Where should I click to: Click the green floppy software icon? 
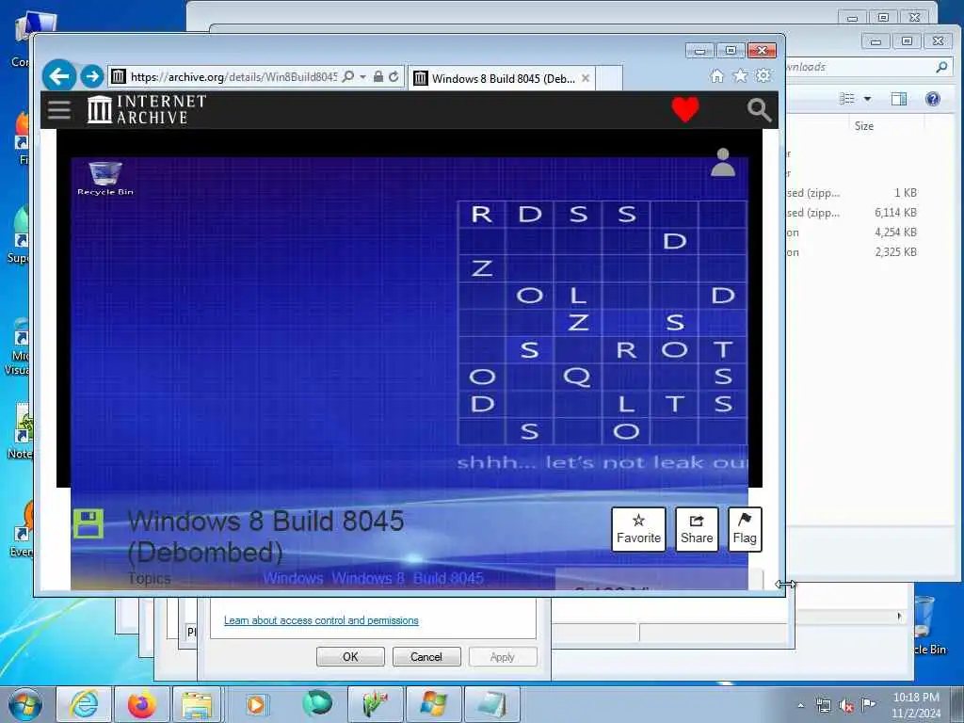(x=88, y=523)
